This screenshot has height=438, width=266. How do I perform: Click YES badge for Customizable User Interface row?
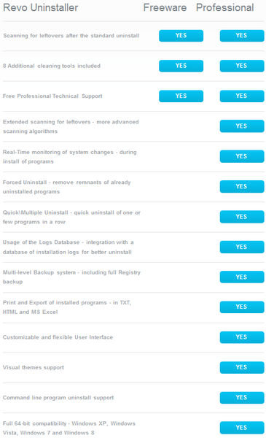[x=242, y=337]
